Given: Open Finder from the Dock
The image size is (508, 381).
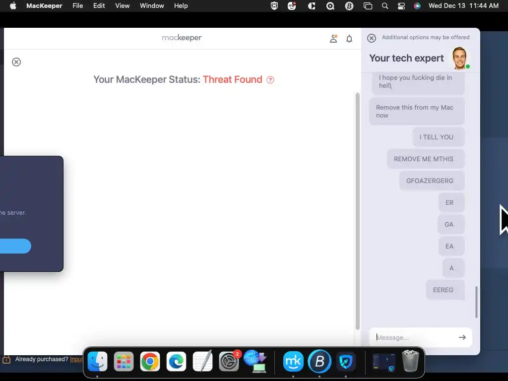Looking at the screenshot, I should [x=97, y=361].
